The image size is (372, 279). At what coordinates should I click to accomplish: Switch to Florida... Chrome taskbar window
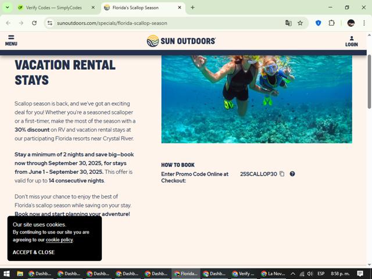(x=186, y=274)
